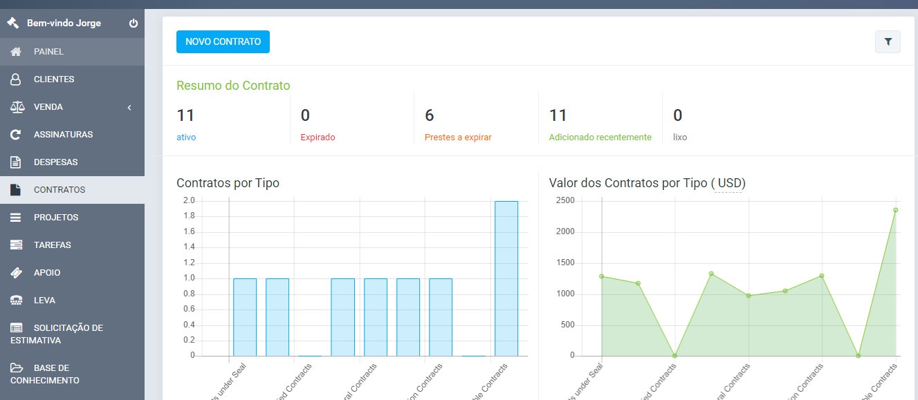This screenshot has height=400, width=918.
Task: Click the Apoio support icon
Action: tap(15, 272)
